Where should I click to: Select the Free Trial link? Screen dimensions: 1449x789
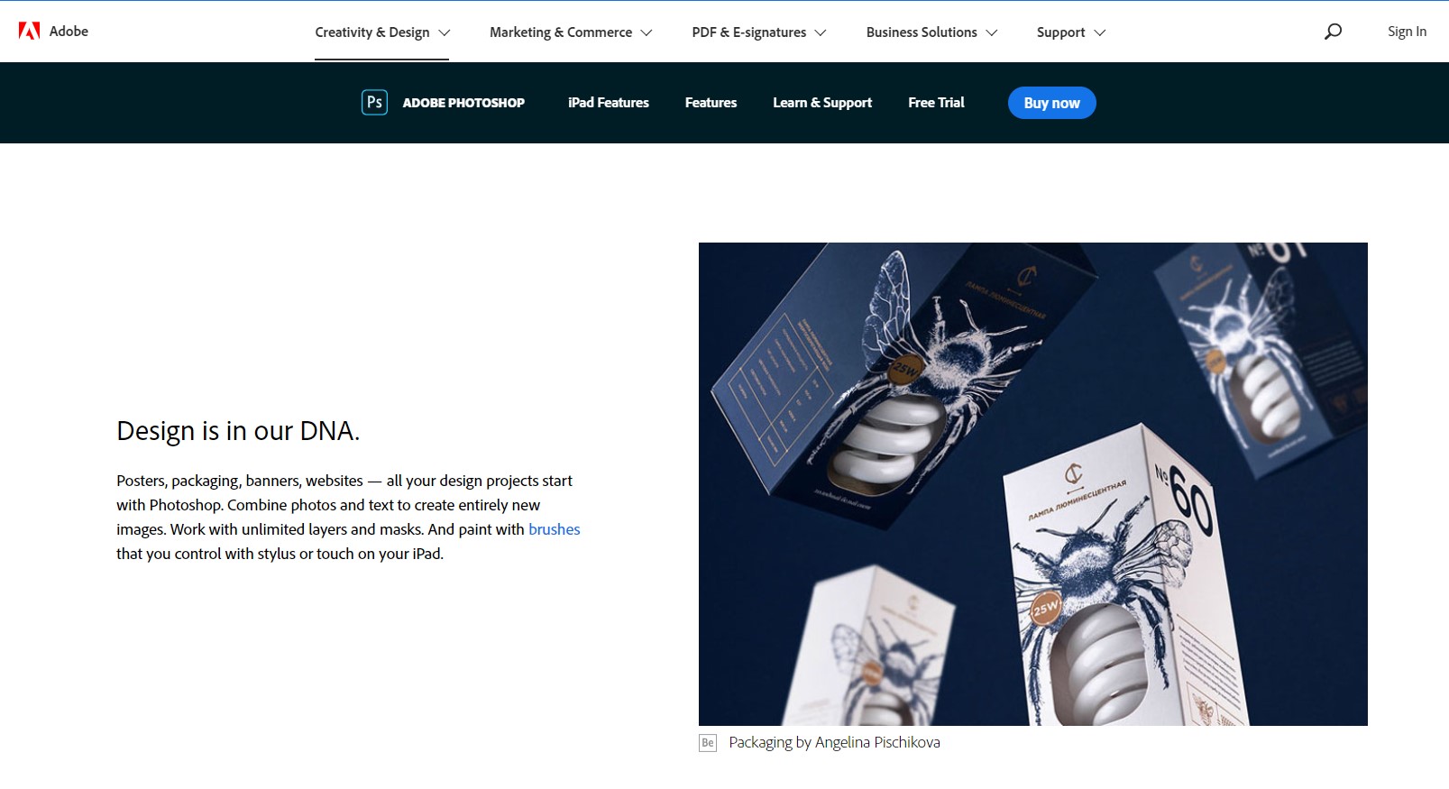[936, 103]
